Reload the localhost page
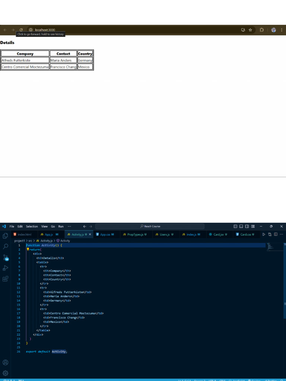The width and height of the screenshot is (286, 381). click(x=21, y=30)
